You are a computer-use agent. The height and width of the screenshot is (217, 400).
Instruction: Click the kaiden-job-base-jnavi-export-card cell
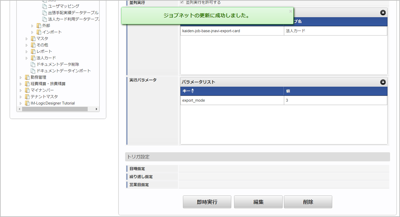[232, 31]
